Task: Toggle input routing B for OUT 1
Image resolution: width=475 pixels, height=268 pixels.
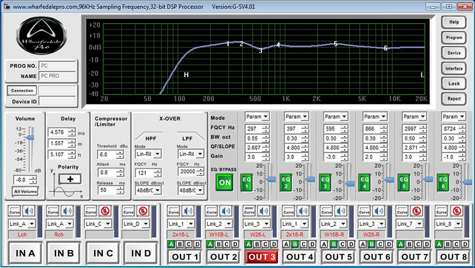Action: tap(179, 244)
